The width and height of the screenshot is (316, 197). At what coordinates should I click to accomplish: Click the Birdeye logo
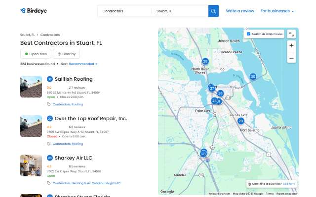coord(34,11)
